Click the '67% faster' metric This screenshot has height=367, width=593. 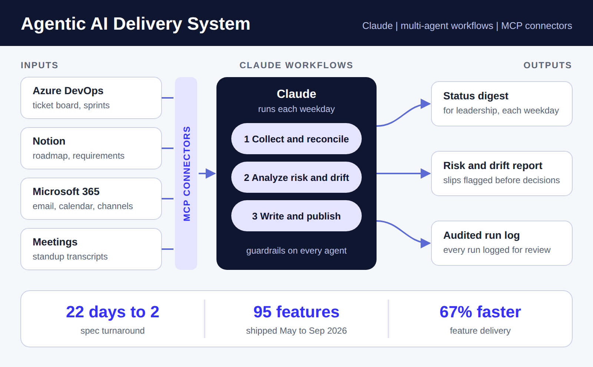480,312
